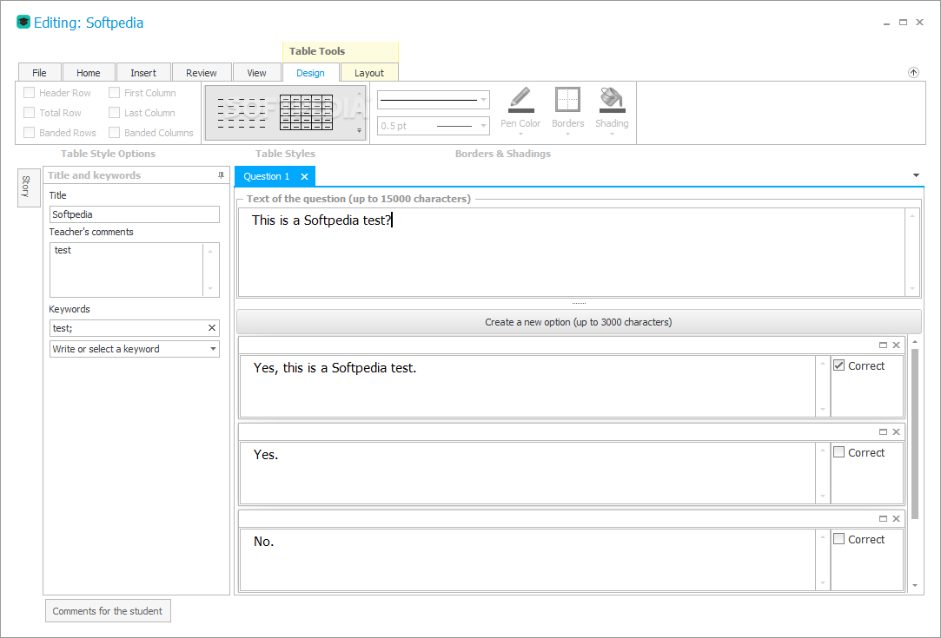
Task: Open the question tabs list dropdown arrow
Action: click(x=916, y=175)
